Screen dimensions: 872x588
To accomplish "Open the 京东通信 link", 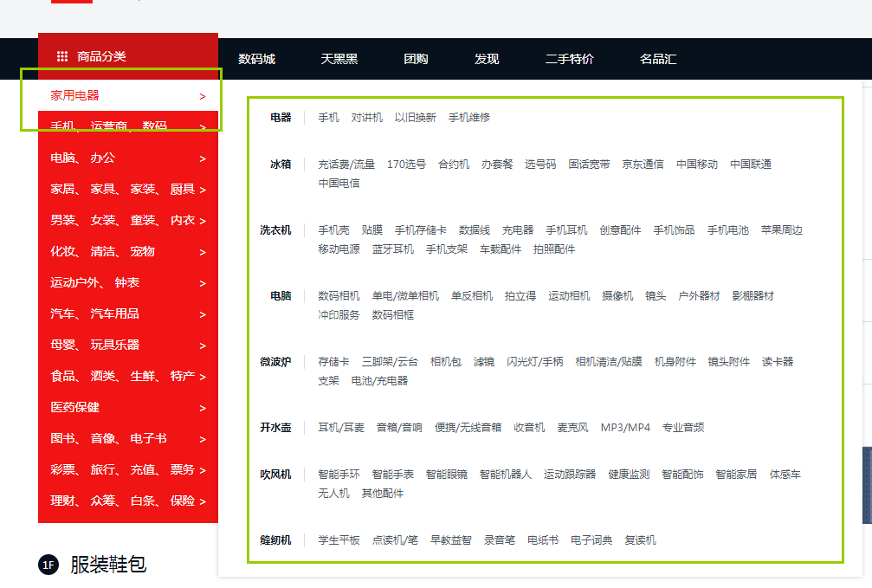I will (x=643, y=165).
